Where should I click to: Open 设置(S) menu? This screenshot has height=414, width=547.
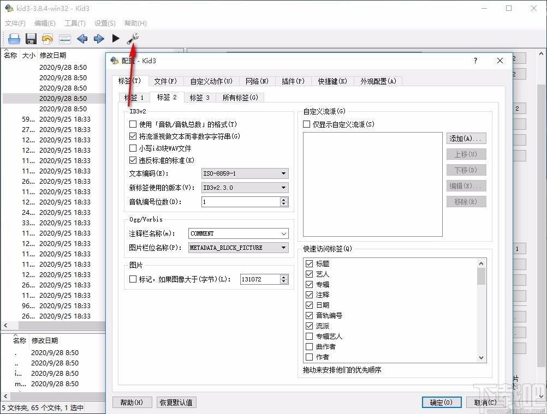(105, 23)
